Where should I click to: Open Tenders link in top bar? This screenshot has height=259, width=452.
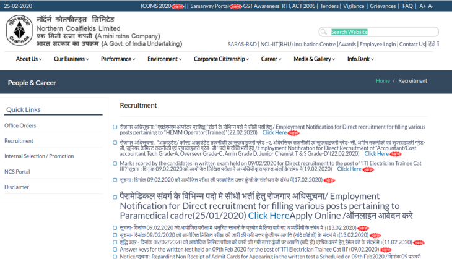(329, 6)
